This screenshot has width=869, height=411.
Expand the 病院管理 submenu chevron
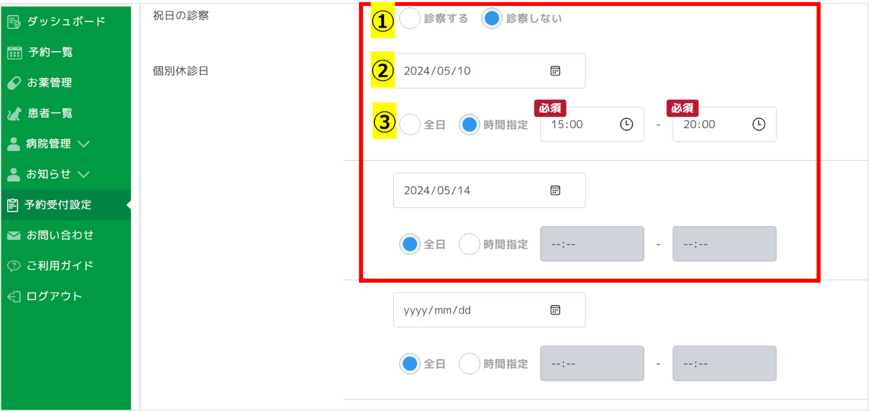(84, 144)
